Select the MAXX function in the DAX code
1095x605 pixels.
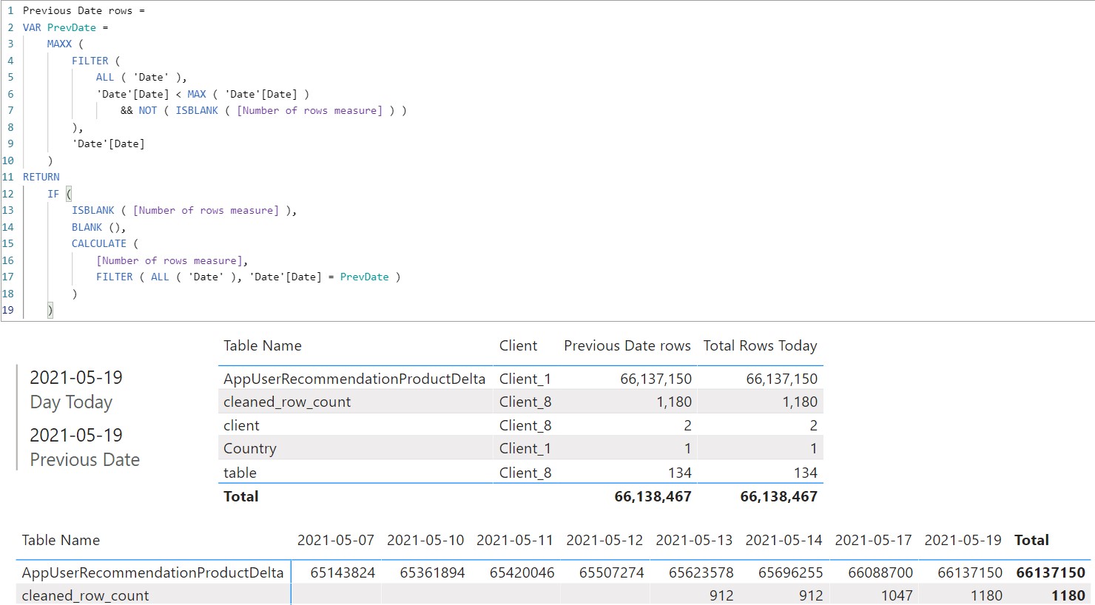tap(59, 44)
